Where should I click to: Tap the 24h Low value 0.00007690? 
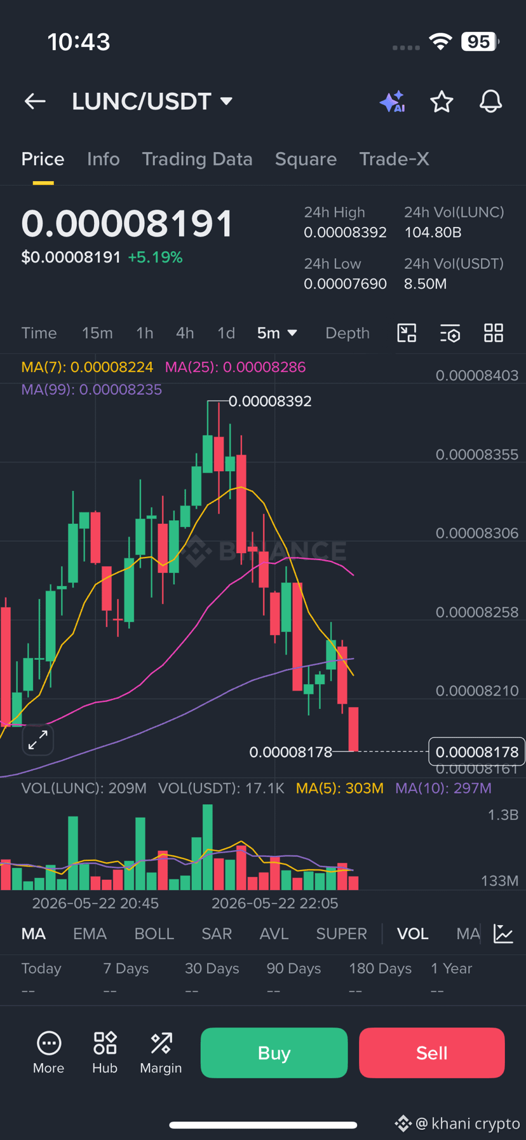coord(345,284)
